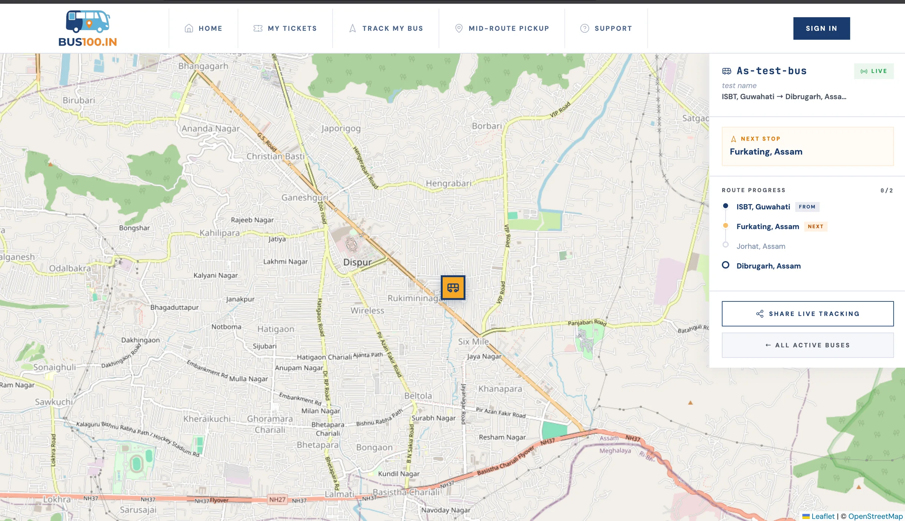Click the Home house icon

(189, 28)
